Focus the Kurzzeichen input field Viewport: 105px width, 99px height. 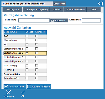91,20
